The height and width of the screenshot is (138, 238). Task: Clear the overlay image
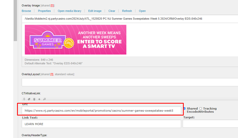[112, 11]
